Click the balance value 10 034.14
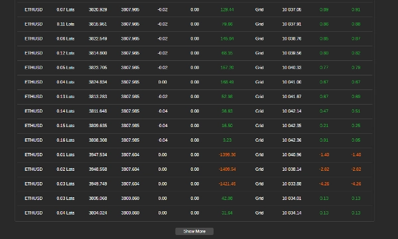The image size is (398, 239). click(x=292, y=213)
